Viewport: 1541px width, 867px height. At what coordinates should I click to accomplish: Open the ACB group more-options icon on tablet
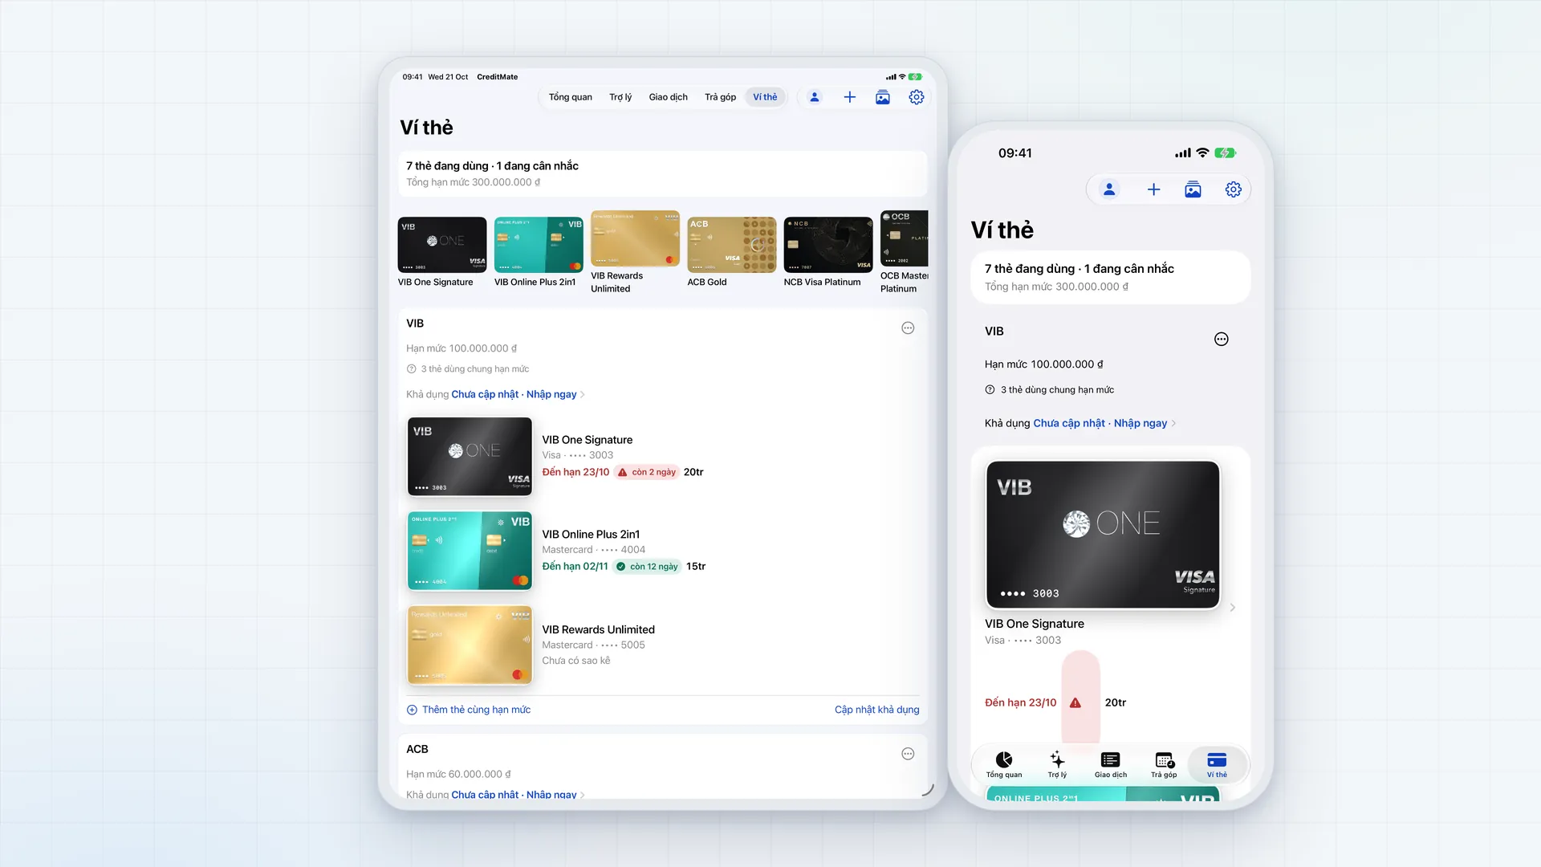tap(908, 754)
